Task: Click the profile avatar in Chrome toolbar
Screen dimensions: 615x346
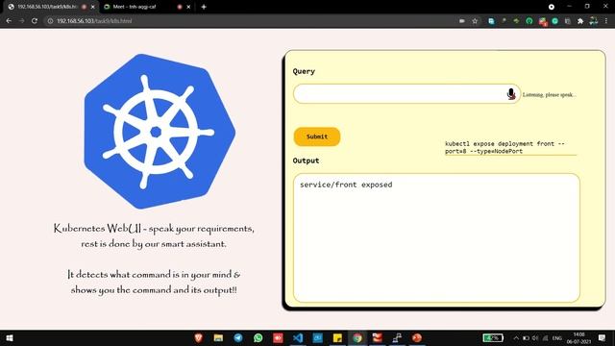Action: pos(594,21)
